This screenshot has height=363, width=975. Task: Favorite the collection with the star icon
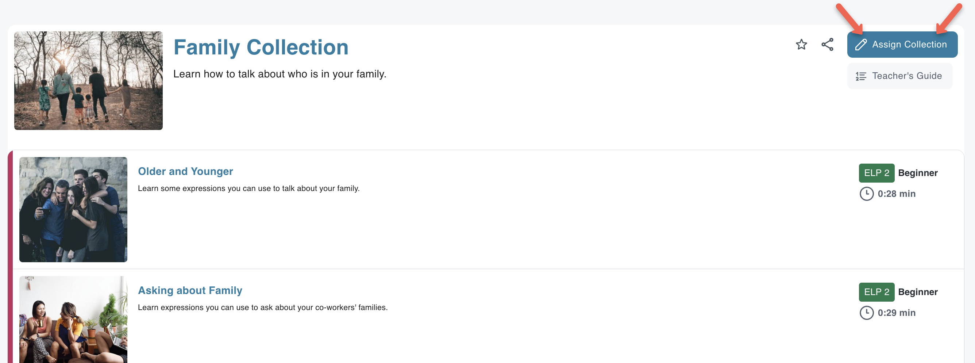tap(801, 44)
